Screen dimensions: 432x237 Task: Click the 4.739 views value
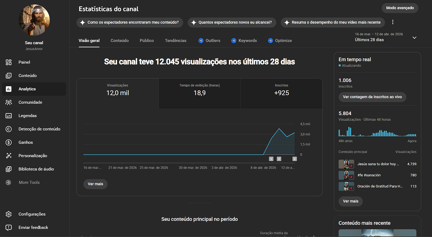coord(412,164)
